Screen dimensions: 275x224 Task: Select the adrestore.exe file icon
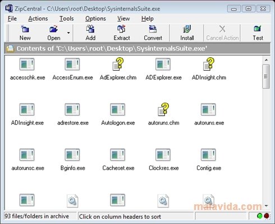tap(72, 109)
